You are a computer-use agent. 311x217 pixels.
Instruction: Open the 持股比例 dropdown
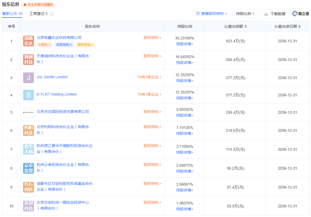[245, 14]
